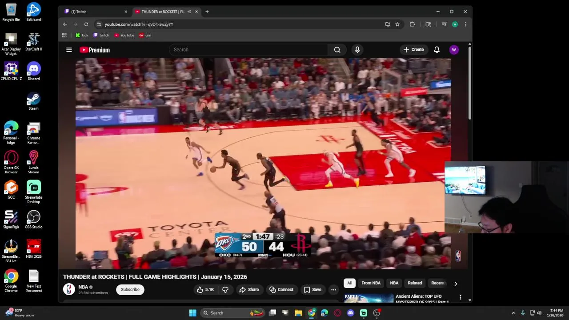
Task: Open File Explorer from taskbar
Action: click(298, 313)
